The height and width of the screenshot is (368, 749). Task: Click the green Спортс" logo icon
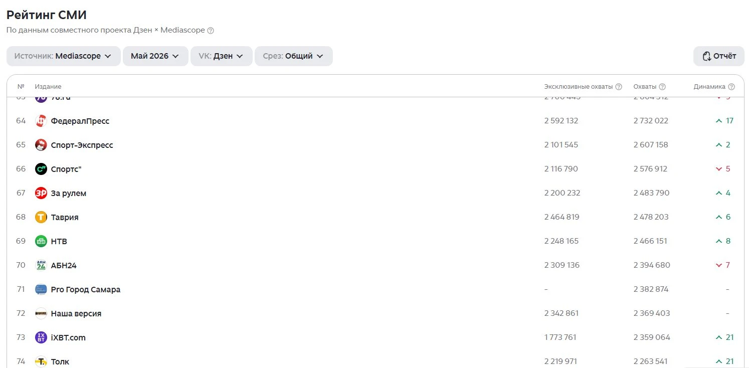[x=41, y=169]
